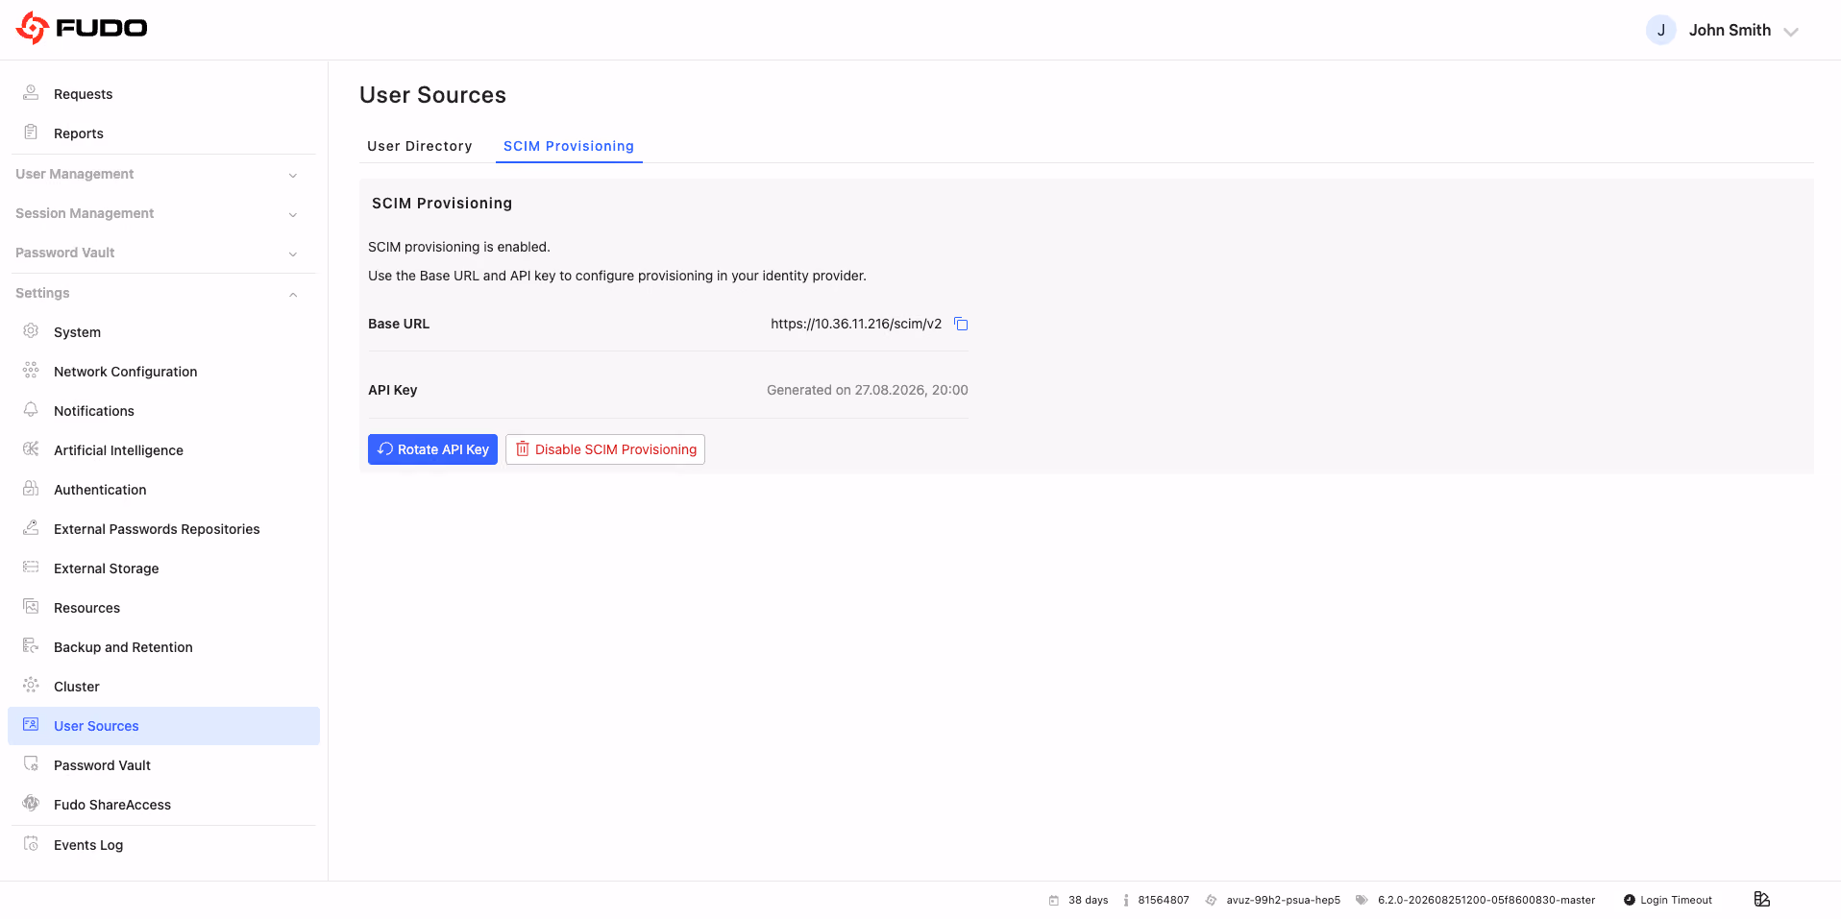Image resolution: width=1841 pixels, height=919 pixels.
Task: Open Requests via its sidebar icon
Action: click(31, 93)
